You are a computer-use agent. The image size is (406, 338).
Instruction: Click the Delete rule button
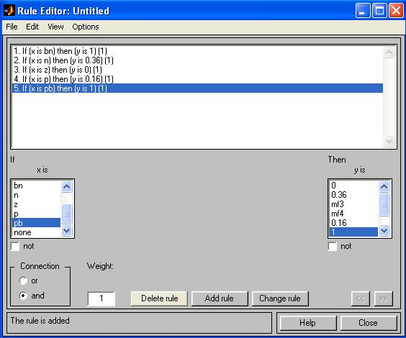[x=159, y=298]
